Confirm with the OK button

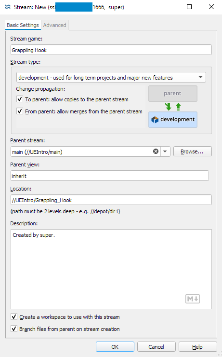115,346
